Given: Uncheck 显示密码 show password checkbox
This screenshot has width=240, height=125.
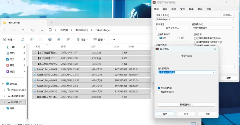Looking at the screenshot, I should pyautogui.click(x=159, y=88).
